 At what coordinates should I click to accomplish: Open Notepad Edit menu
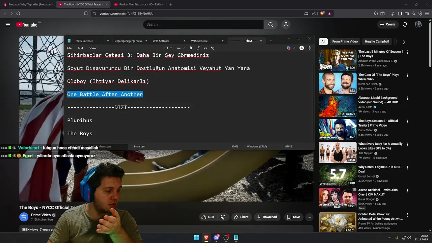coord(80,48)
